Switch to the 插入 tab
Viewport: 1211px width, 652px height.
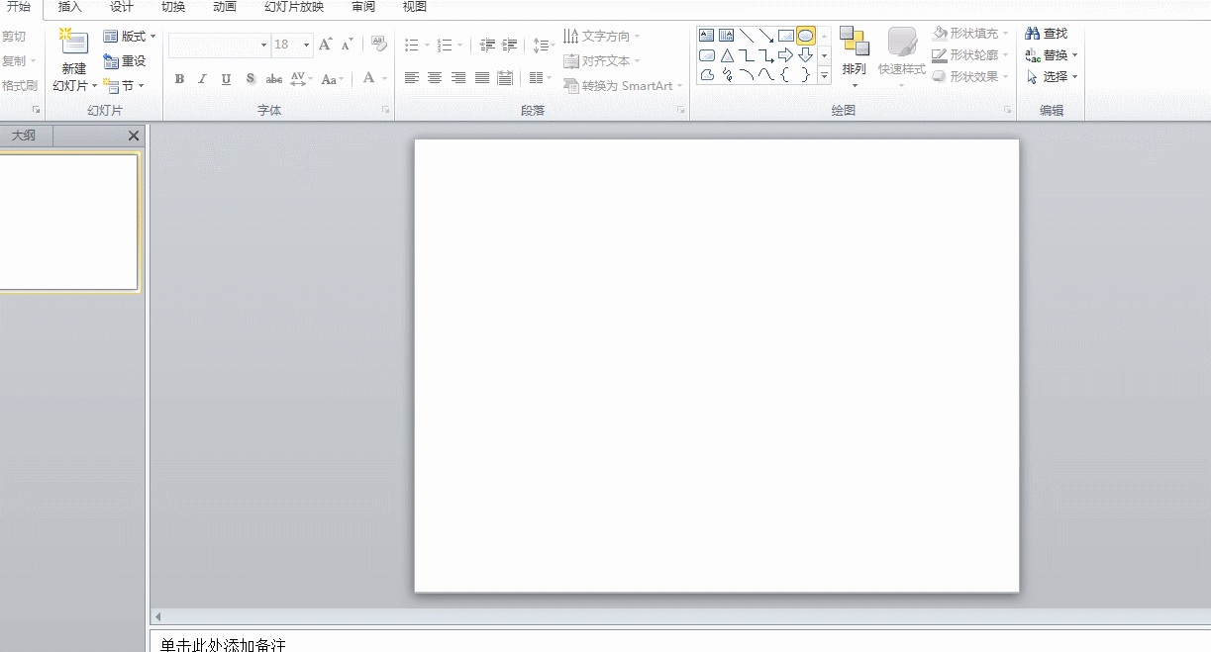pos(70,7)
